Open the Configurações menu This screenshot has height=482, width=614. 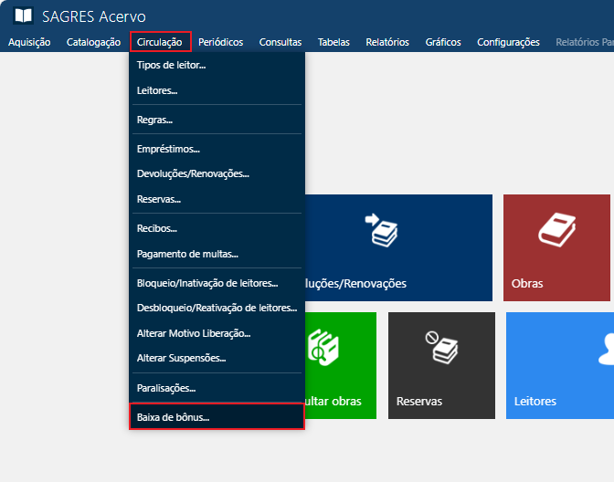pos(508,42)
